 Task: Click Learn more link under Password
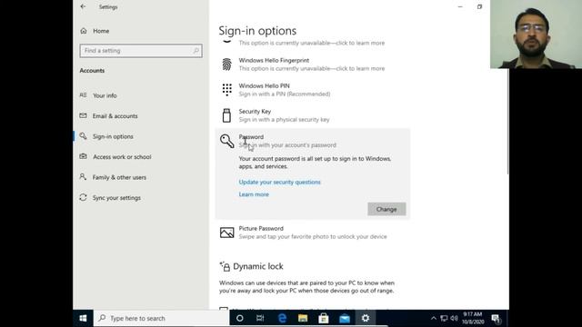pos(254,194)
